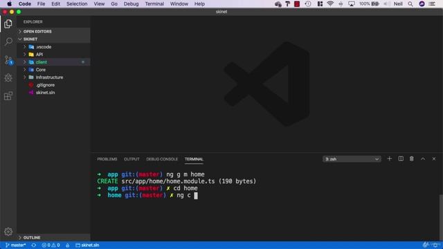This screenshot has height=249, width=443.
Task: Open AirPlay display icon in menu bar
Action: click(x=352, y=3)
